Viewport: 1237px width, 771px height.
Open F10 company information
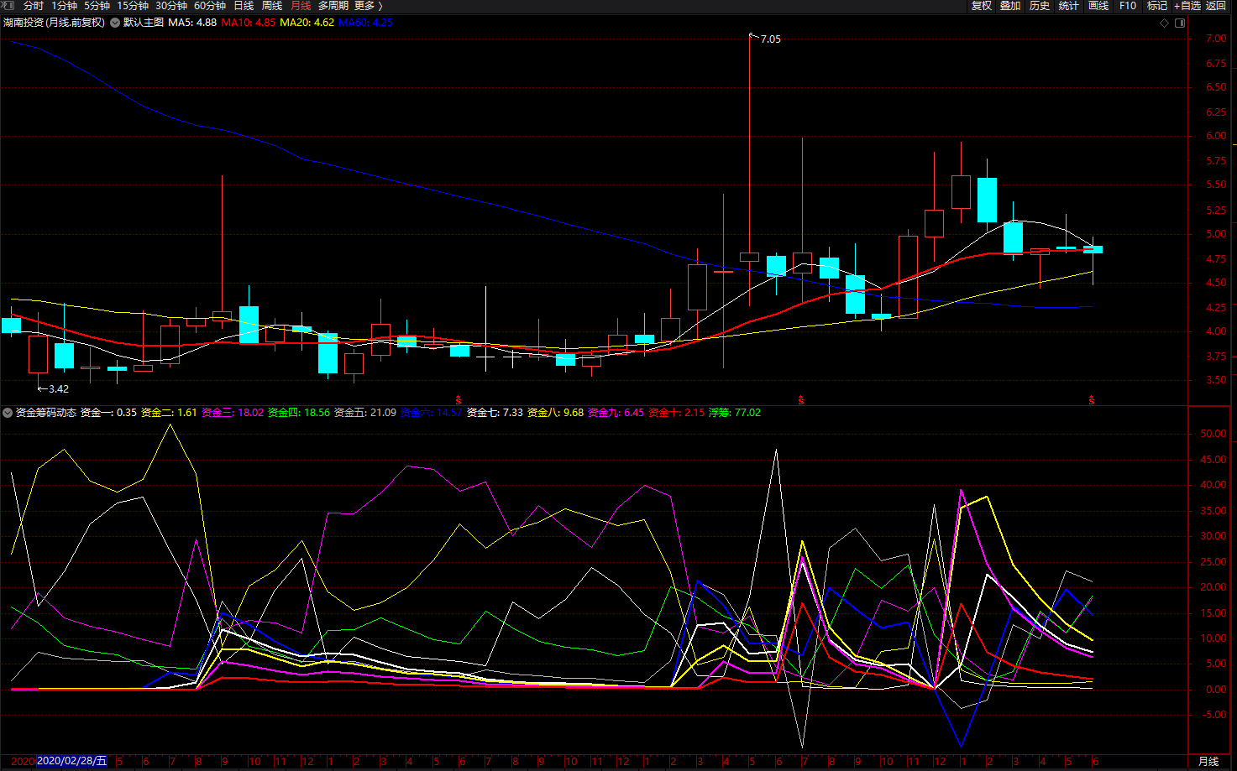[x=1128, y=6]
